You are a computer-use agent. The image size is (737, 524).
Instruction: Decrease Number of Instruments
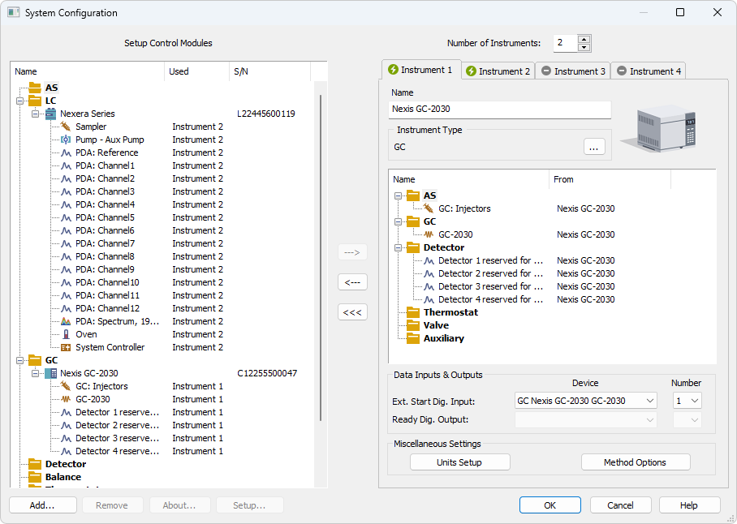[x=584, y=47]
